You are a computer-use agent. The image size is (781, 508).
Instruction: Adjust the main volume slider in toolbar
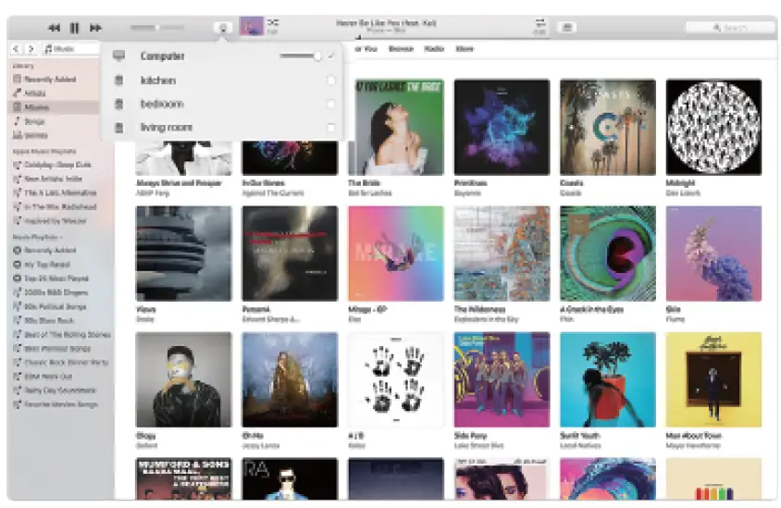157,28
